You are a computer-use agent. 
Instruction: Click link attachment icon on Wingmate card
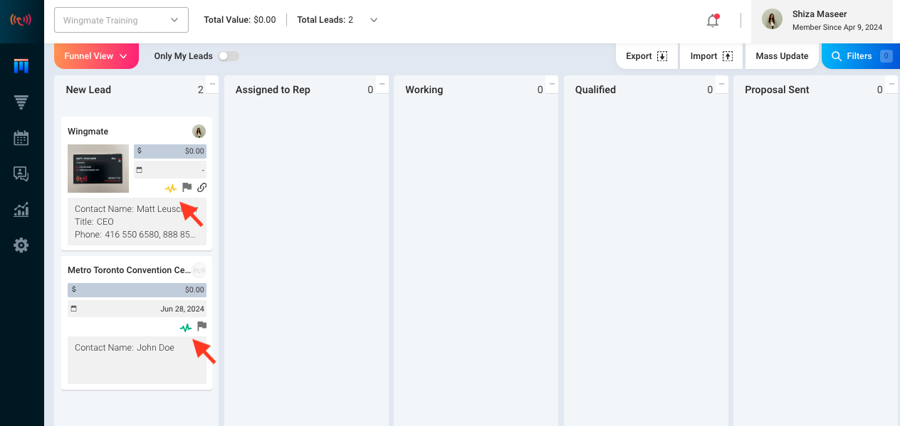(x=202, y=188)
